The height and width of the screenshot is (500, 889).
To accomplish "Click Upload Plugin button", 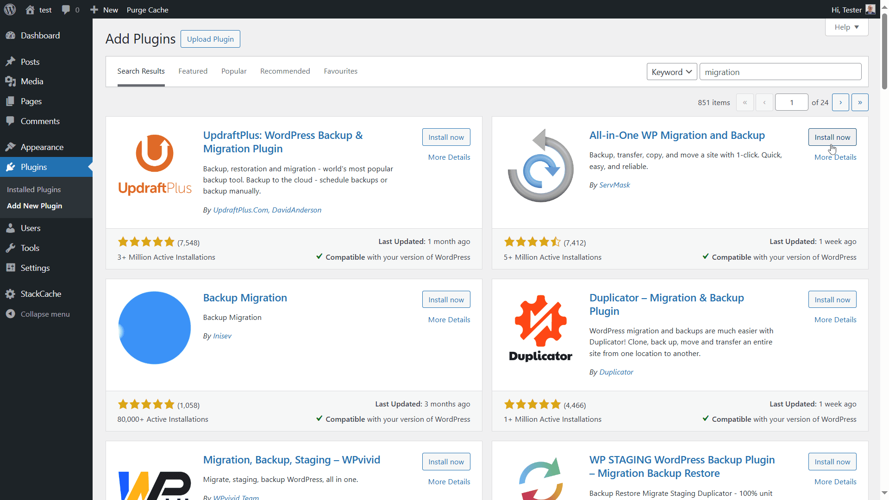I will point(210,38).
